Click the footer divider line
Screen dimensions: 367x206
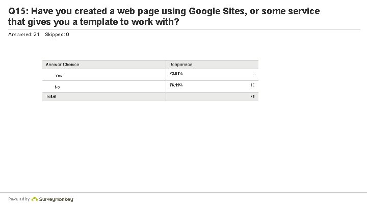coord(183,193)
